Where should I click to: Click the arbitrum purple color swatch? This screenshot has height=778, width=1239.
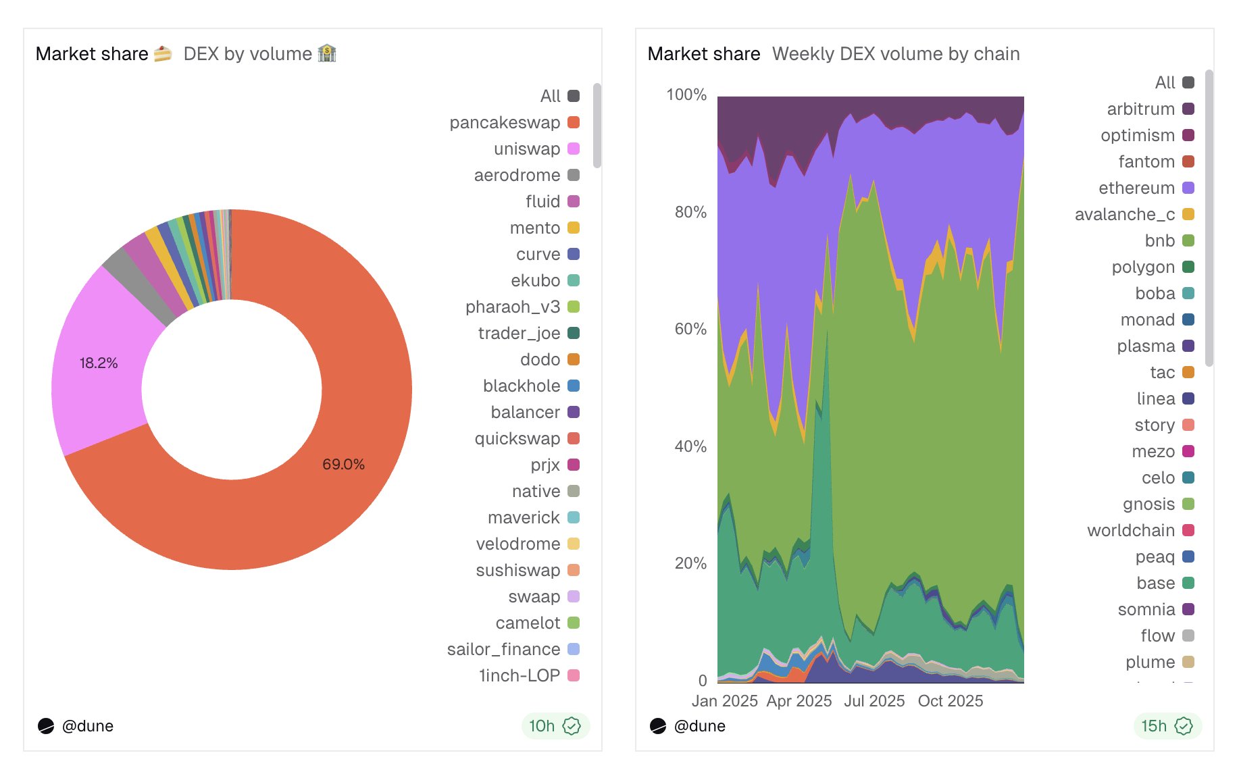coord(1188,109)
